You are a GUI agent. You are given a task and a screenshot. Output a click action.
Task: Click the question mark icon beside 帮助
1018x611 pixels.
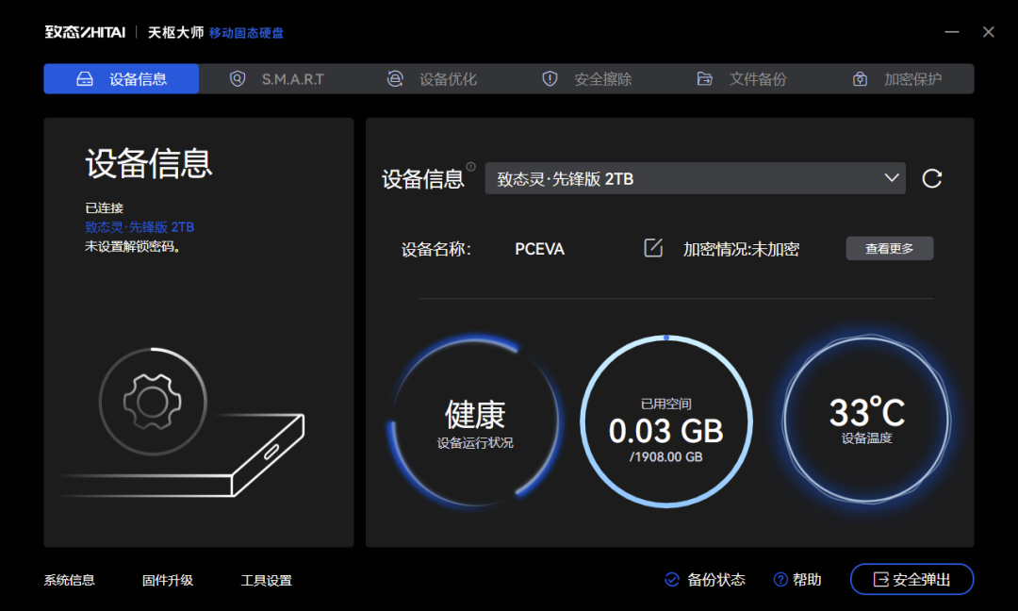tap(780, 580)
